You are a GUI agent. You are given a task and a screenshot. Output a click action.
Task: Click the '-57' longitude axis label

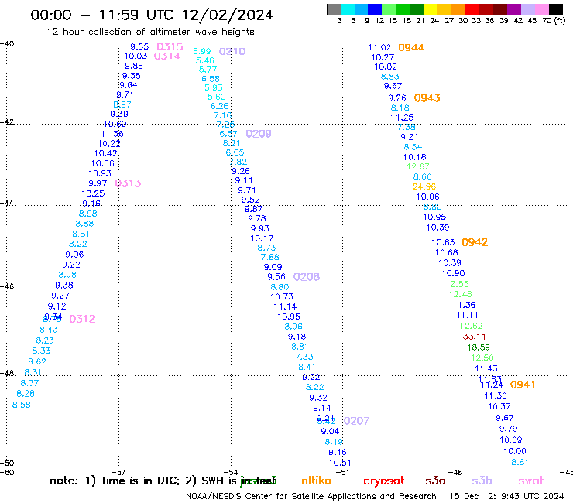(119, 472)
